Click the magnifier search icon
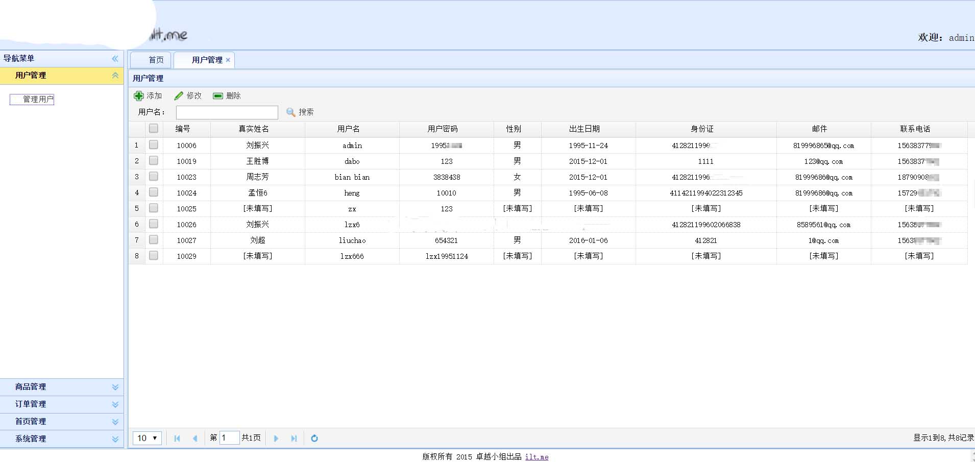 291,112
